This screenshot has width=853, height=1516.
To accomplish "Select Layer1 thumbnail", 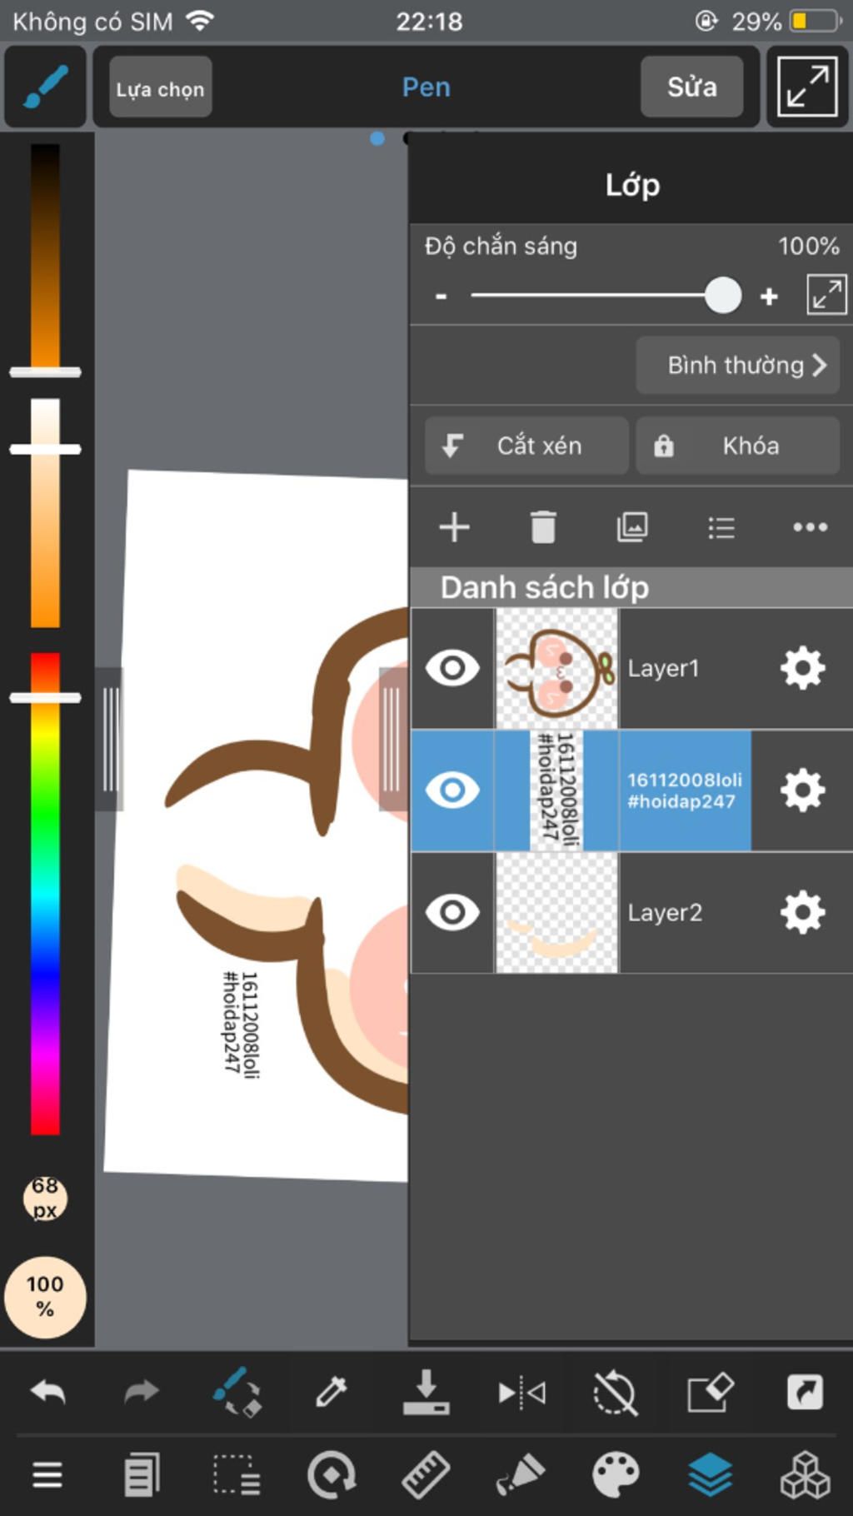I will 557,668.
